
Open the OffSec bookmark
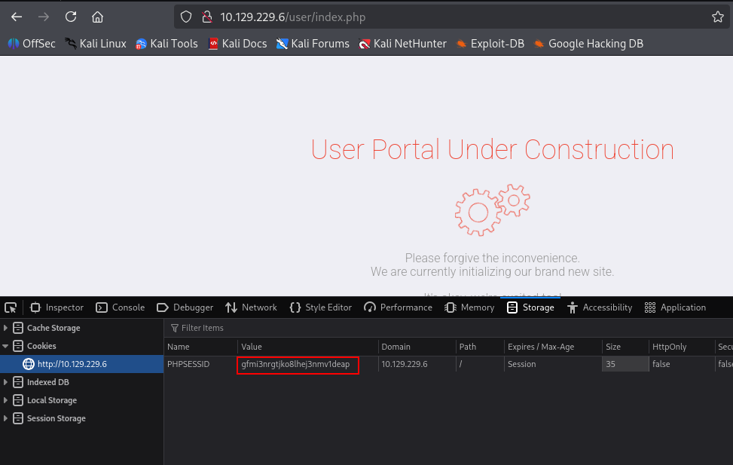pyautogui.click(x=32, y=44)
